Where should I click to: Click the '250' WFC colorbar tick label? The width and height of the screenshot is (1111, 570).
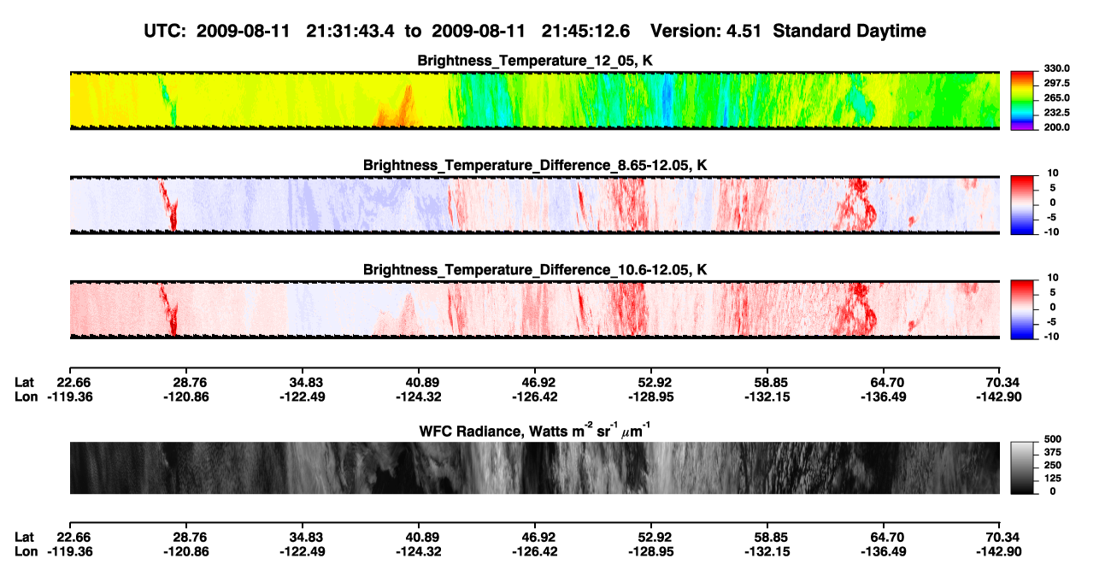pos(1053,467)
